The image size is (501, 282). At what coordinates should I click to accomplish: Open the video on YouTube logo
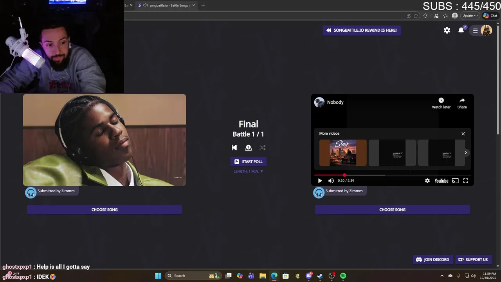tap(442, 181)
